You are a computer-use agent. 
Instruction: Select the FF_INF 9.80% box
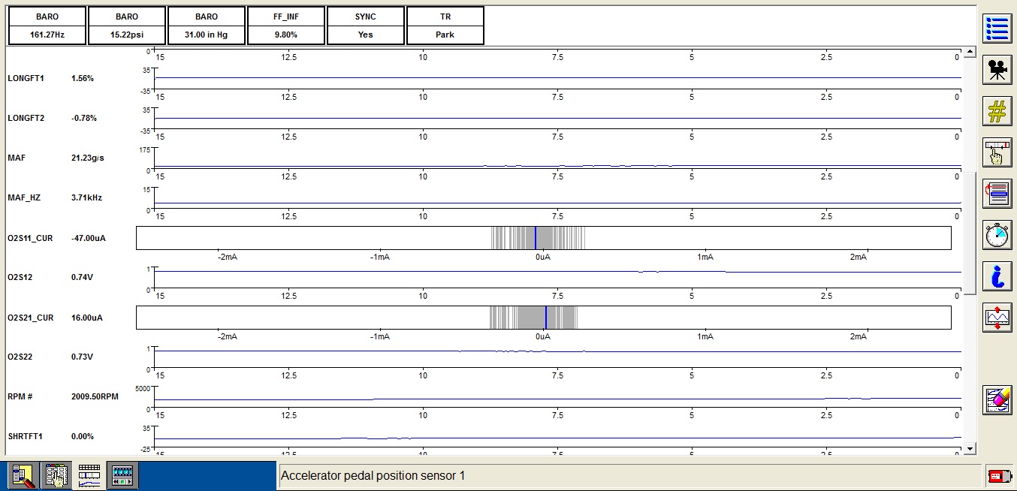point(286,26)
